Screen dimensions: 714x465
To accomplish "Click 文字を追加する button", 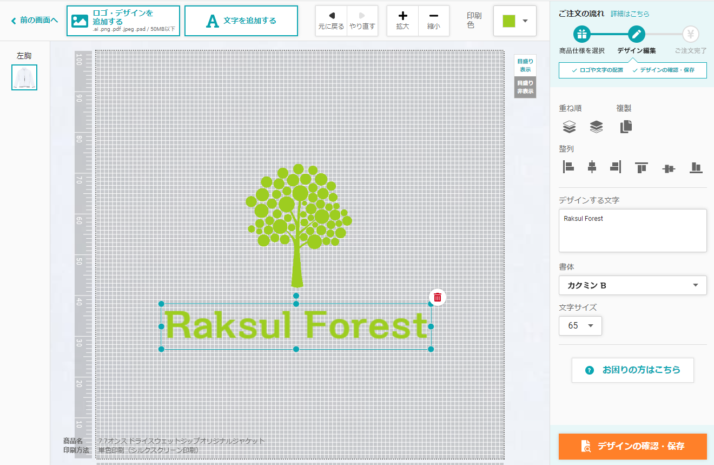I will (x=241, y=21).
